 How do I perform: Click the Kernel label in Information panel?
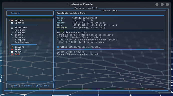click(x=60, y=18)
